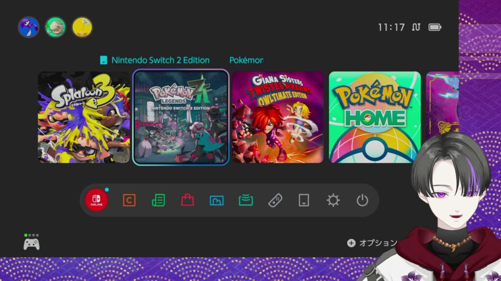Open the Controllers icon
This screenshot has width=501, height=281.
[275, 200]
